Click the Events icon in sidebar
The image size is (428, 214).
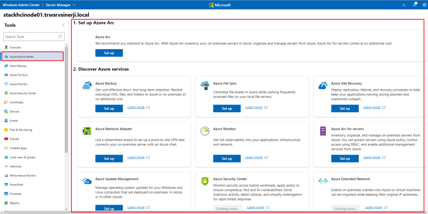click(6, 121)
